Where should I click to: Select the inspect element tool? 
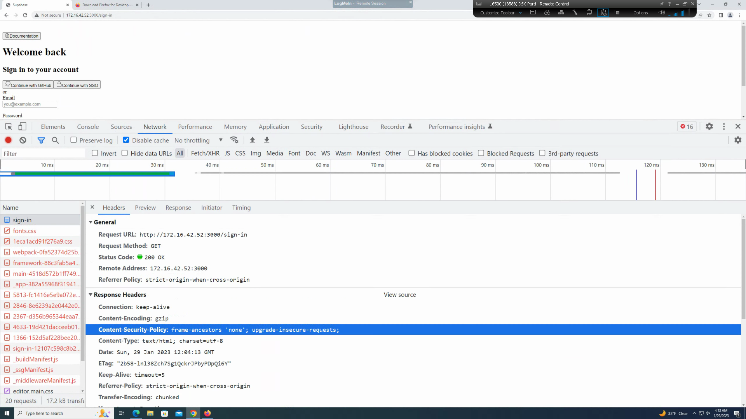[x=8, y=126]
